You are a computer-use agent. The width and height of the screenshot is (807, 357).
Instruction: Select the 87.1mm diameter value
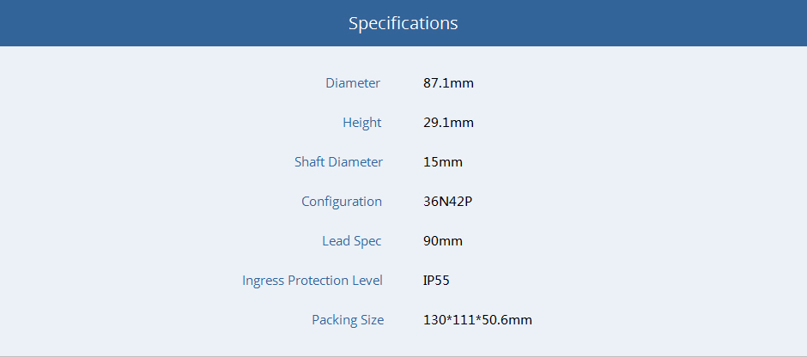(448, 83)
